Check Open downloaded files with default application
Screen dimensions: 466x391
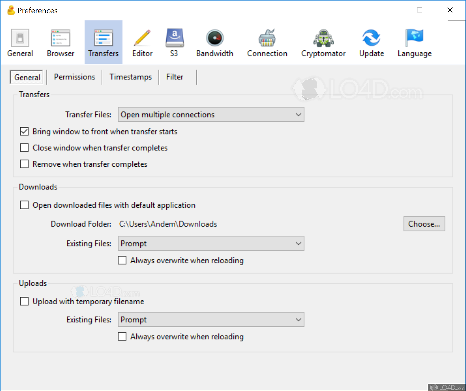click(24, 205)
